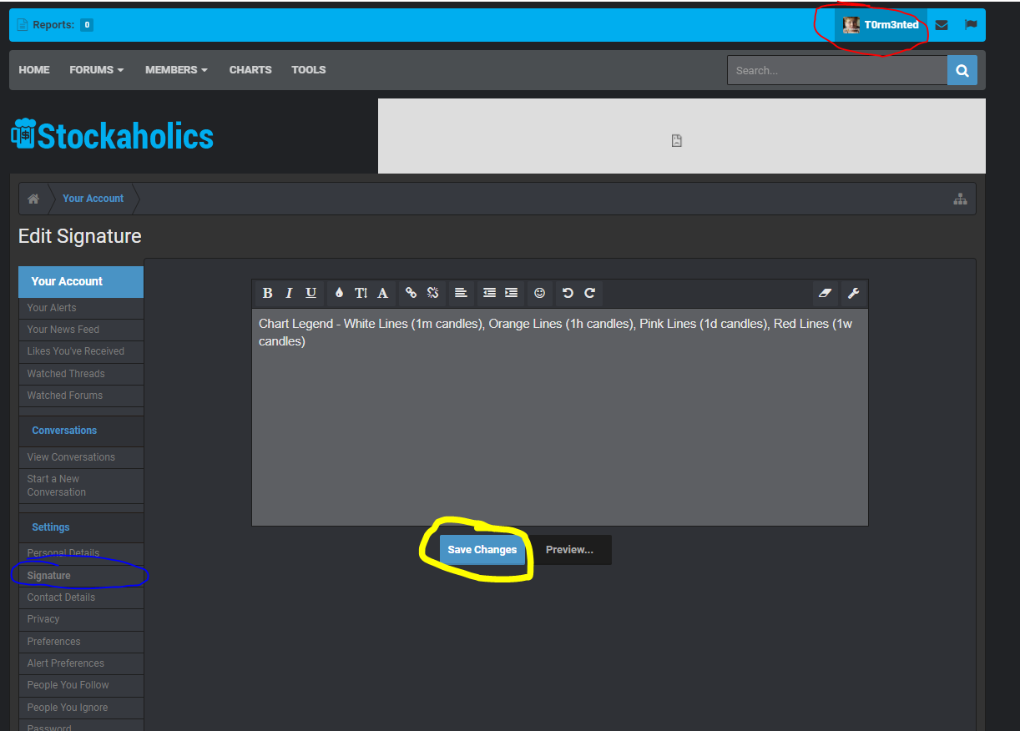Open the text color picker
Viewport: 1020px width, 731px height.
tap(339, 293)
